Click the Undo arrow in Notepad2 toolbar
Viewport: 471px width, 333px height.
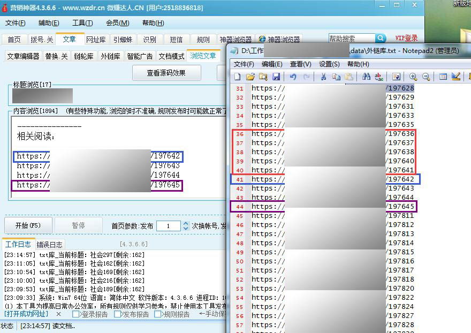coord(293,77)
